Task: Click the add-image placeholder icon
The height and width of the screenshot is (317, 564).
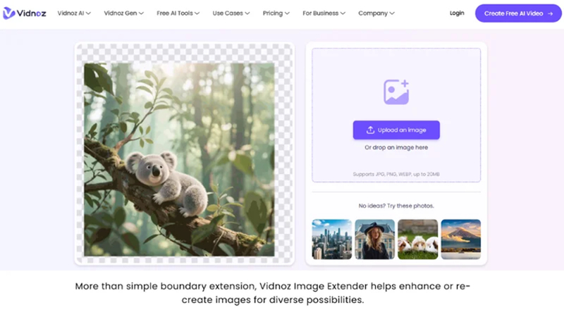Action: pyautogui.click(x=396, y=92)
